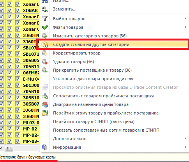This screenshot has height=162, width=189.
Task: Toggle the middle checkbox in the ML03-0 row
Action: [9, 123]
